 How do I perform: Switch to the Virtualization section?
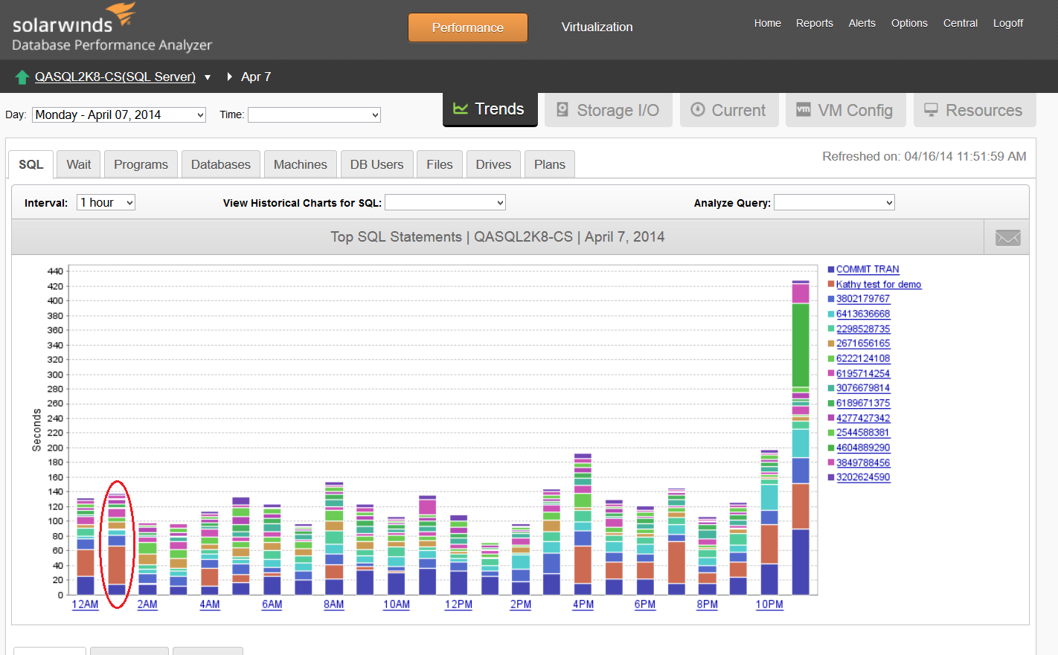pos(597,27)
